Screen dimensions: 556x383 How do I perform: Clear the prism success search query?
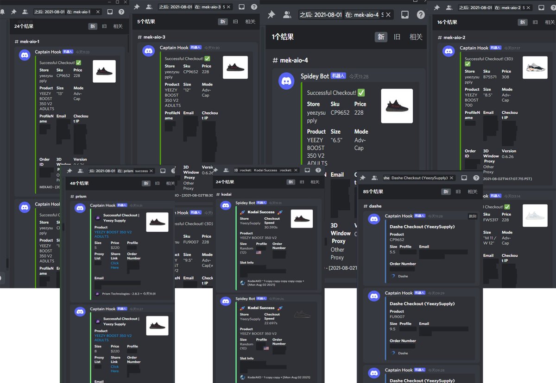pyautogui.click(x=152, y=171)
